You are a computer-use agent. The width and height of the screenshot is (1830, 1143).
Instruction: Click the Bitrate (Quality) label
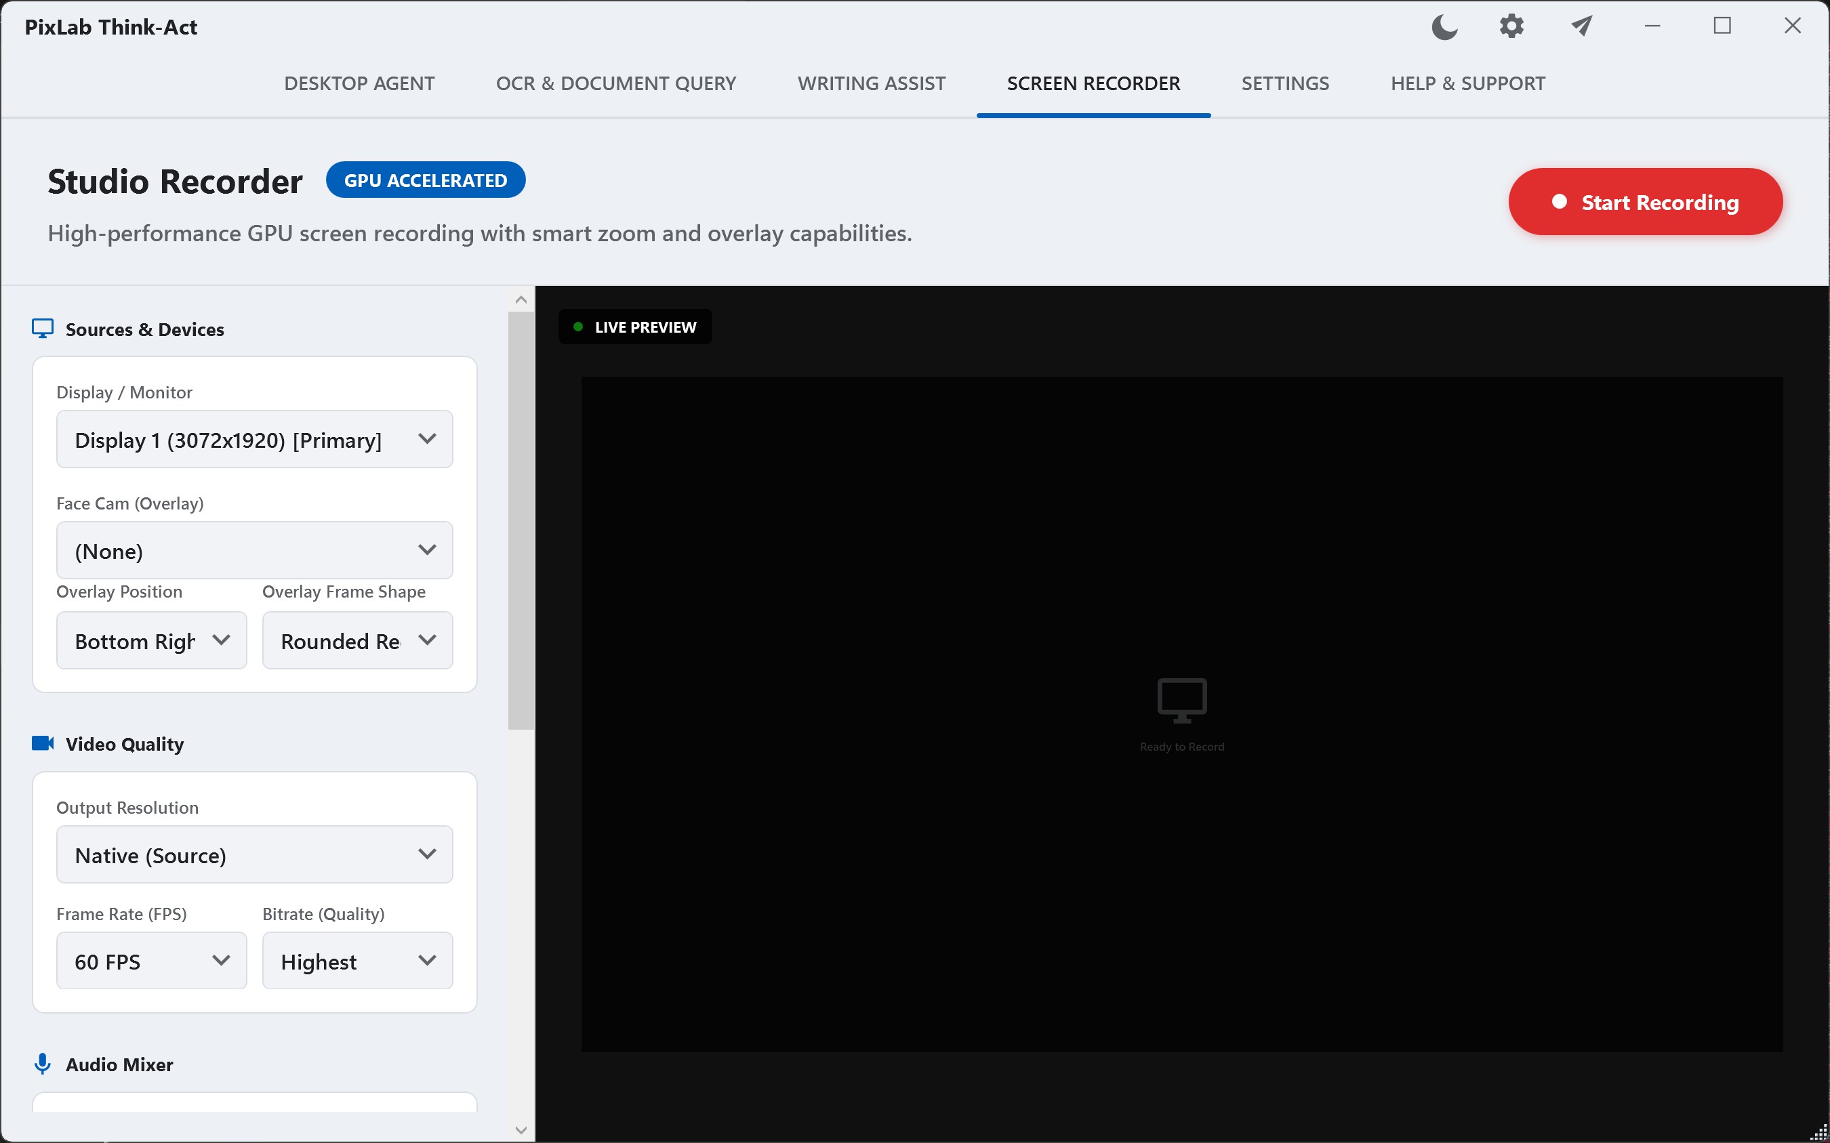pos(323,914)
